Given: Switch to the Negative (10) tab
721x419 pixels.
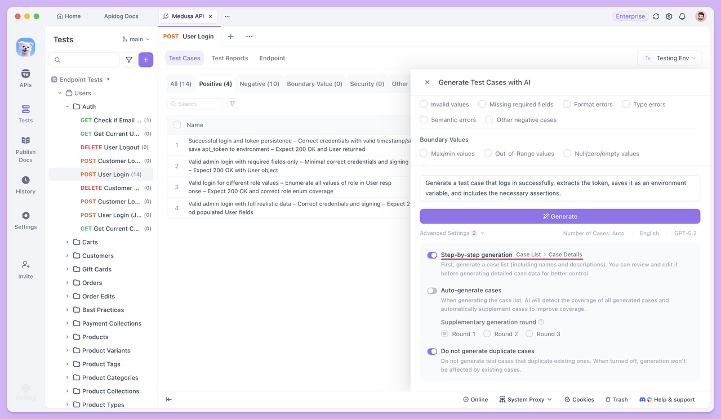Looking at the screenshot, I should coord(259,84).
